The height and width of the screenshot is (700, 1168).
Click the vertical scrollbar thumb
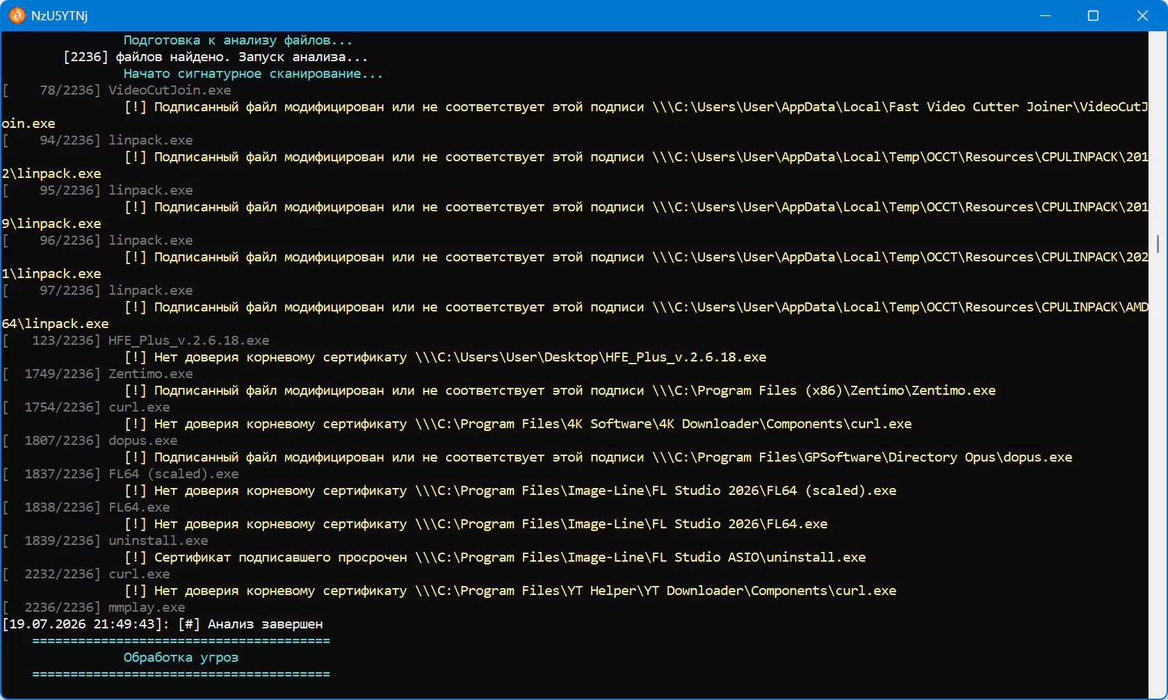(x=1158, y=243)
